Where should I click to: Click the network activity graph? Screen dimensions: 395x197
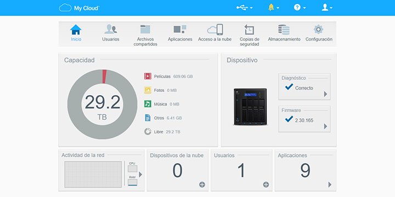[x=93, y=175]
